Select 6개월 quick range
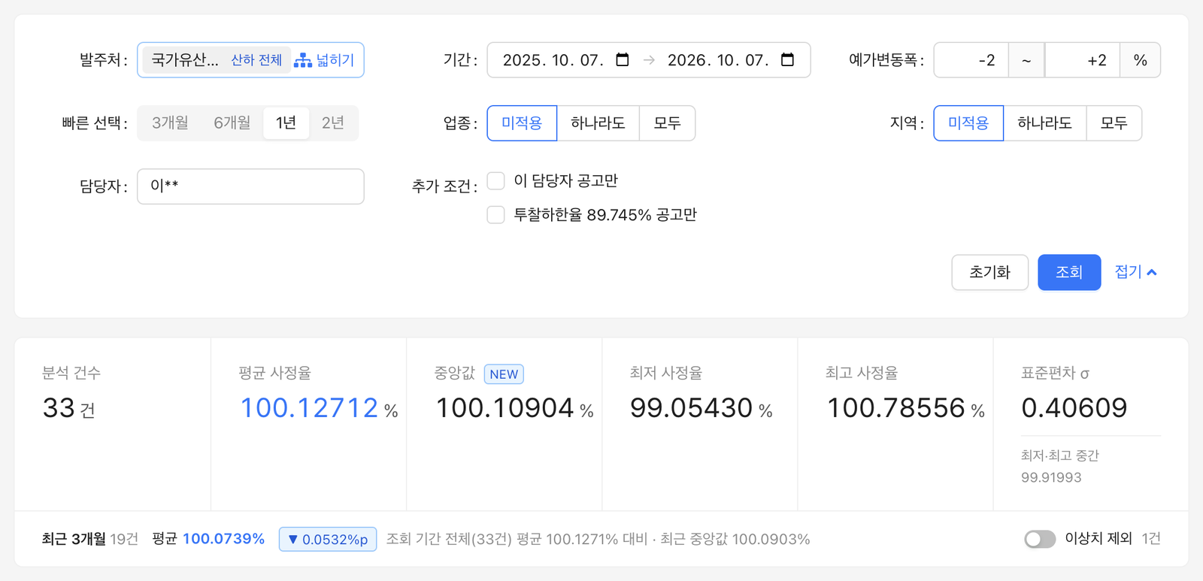Viewport: 1203px width, 581px height. [232, 123]
